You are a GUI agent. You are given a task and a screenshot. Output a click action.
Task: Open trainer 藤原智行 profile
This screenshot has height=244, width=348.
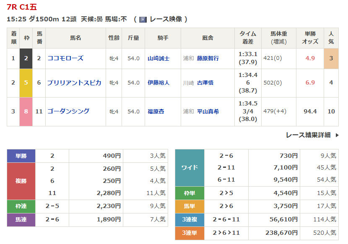208,59
